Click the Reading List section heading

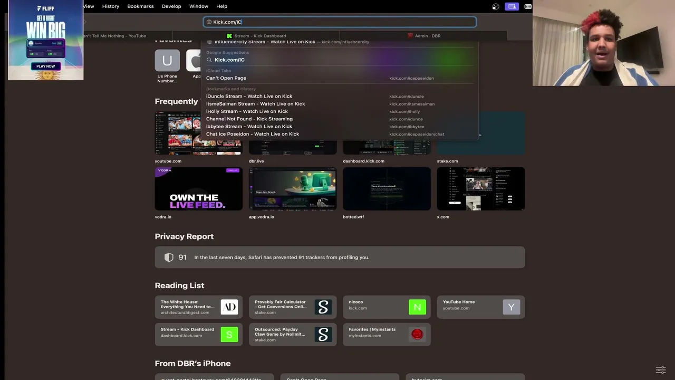click(179, 286)
